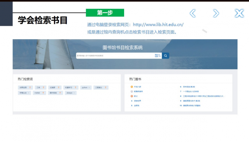Close the slide viewer with X

(239, 13)
